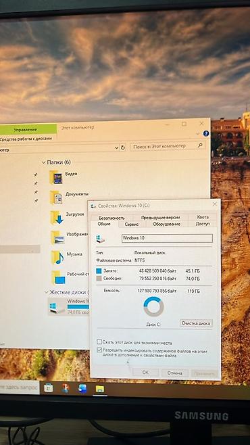Click the OK button in properties dialog

[x=146, y=373]
